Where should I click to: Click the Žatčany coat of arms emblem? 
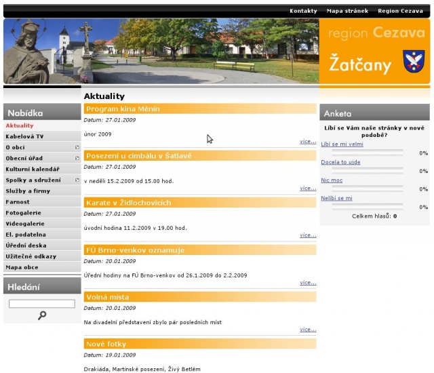tap(413, 61)
